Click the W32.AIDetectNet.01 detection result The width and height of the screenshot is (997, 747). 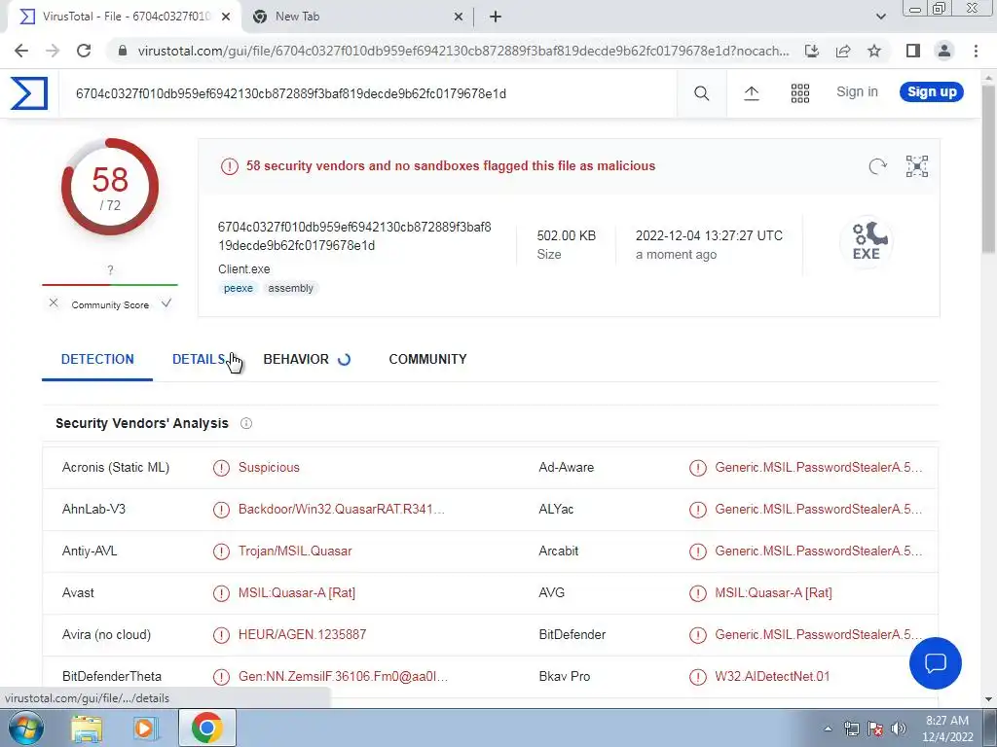(x=772, y=677)
